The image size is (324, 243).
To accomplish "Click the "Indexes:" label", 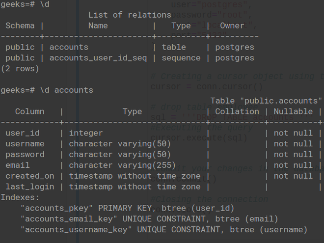I will point(20,197).
